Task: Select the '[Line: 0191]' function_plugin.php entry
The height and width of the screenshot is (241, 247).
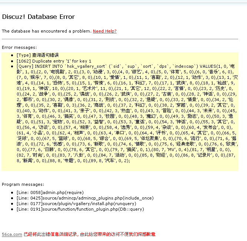Action: 80,209
